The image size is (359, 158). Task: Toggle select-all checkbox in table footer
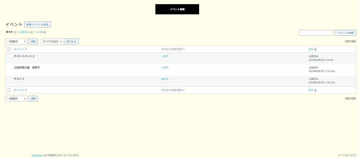click(x=9, y=90)
